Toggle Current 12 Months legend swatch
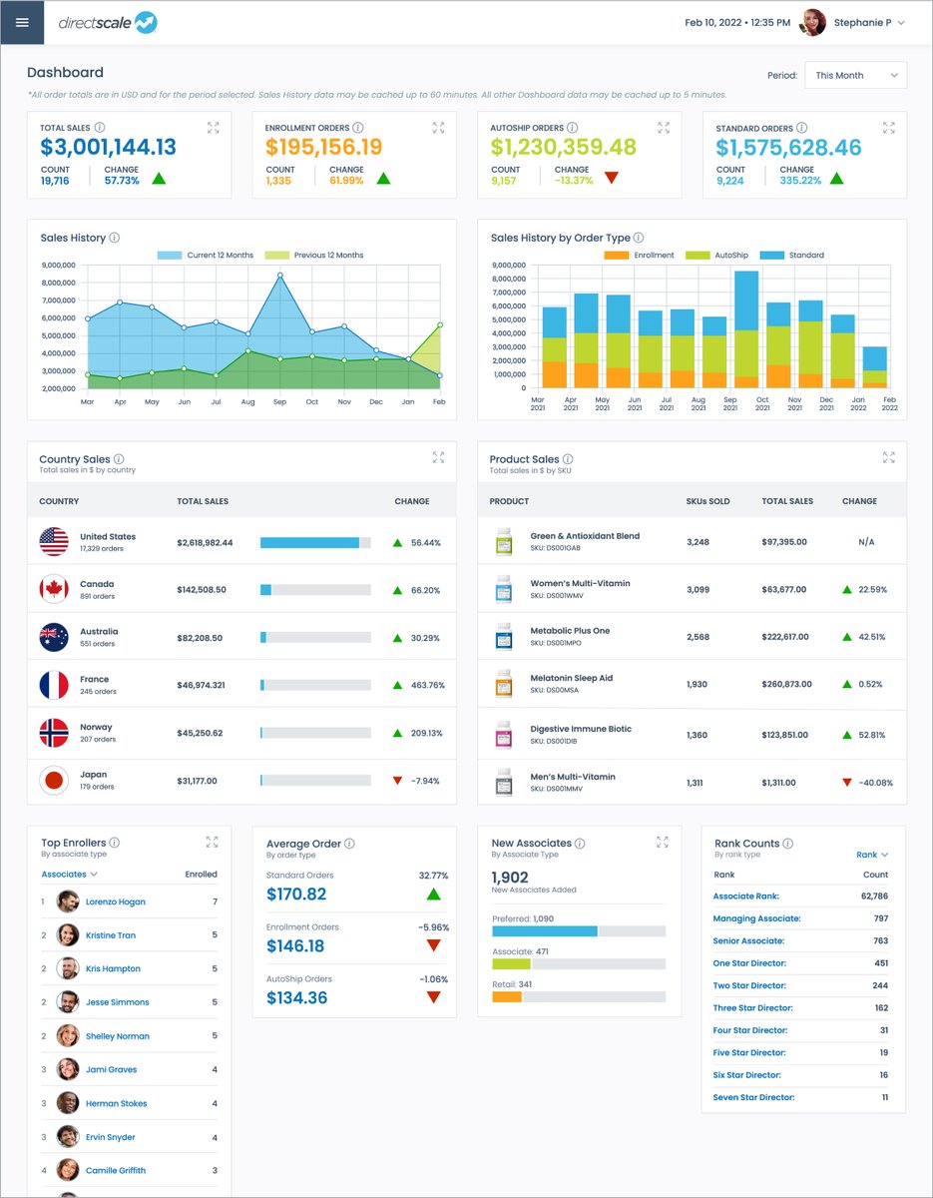The width and height of the screenshot is (933, 1198). click(170, 256)
